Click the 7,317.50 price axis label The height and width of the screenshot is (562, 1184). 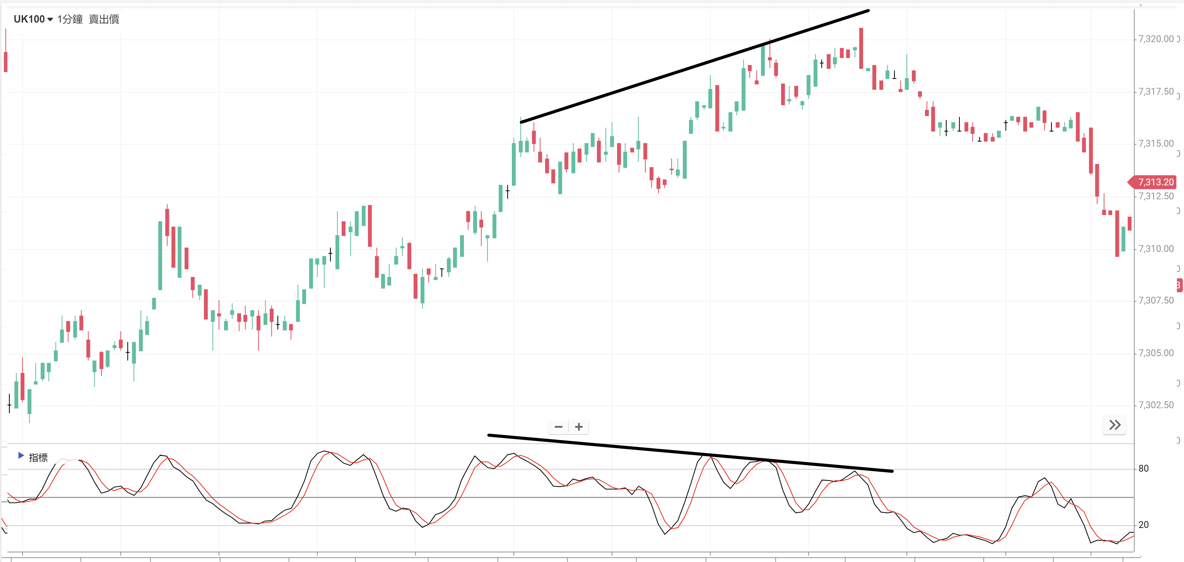tap(1156, 92)
